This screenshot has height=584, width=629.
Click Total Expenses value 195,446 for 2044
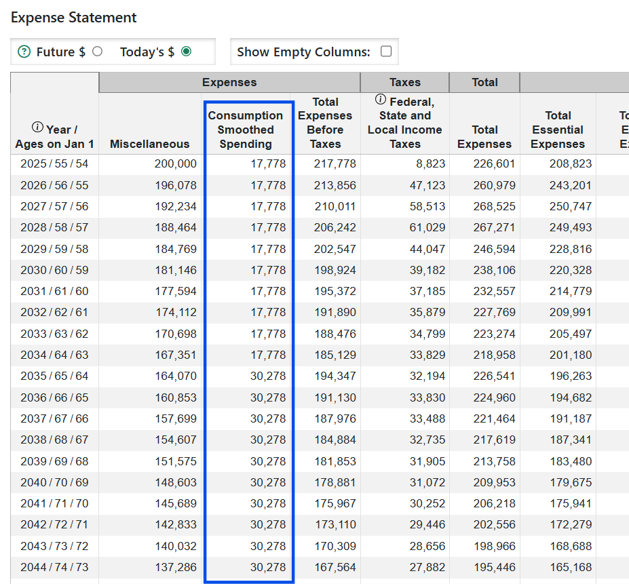[496, 568]
